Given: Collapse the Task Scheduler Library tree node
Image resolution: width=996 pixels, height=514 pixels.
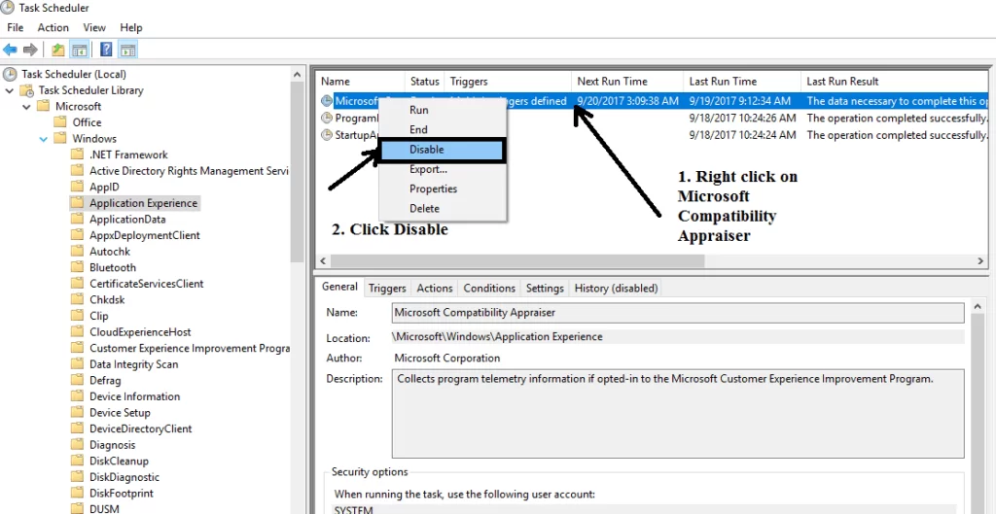Looking at the screenshot, I should 10,90.
